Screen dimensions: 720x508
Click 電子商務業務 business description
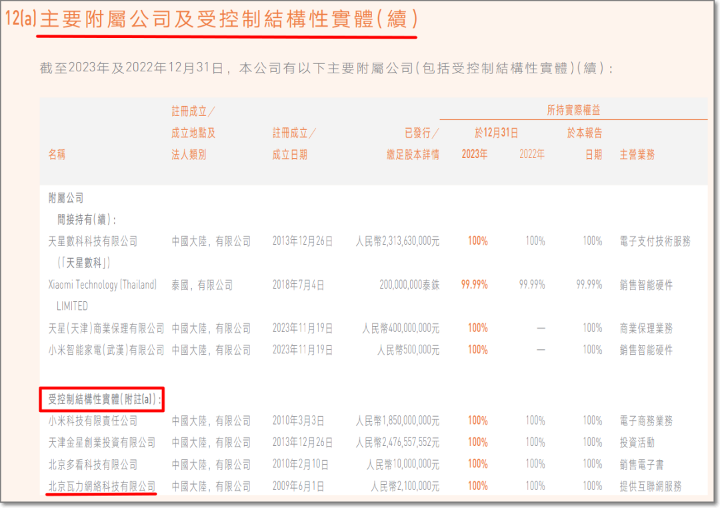coord(646,421)
